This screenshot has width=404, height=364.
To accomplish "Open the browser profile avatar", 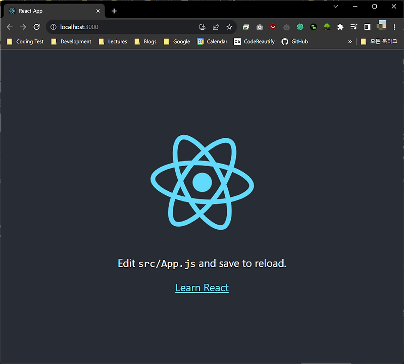I will click(381, 27).
